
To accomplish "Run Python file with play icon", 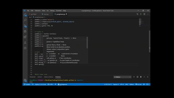I will pos(141,14).
